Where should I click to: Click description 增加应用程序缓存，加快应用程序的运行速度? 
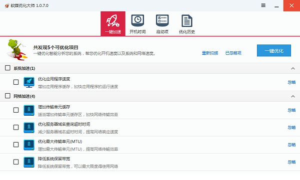[x=78, y=87]
